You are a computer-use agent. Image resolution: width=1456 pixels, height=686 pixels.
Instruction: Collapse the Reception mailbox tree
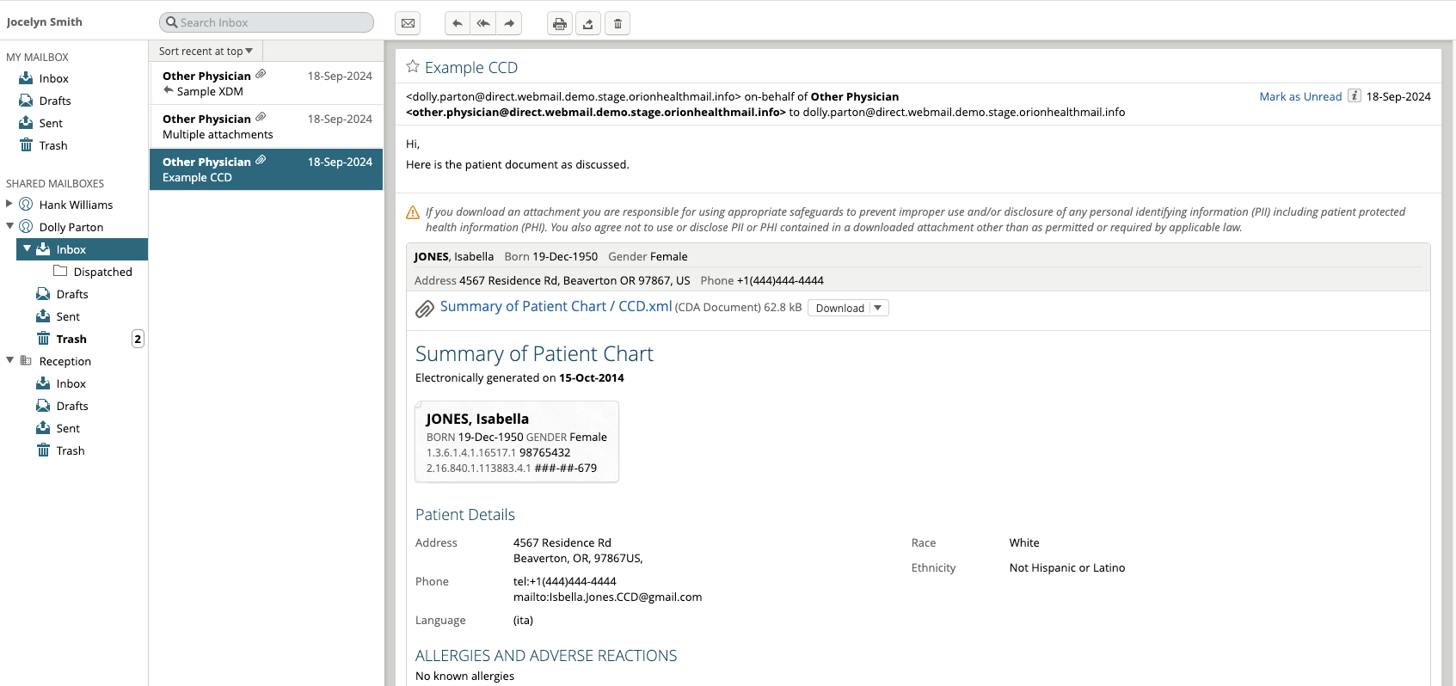coord(9,361)
